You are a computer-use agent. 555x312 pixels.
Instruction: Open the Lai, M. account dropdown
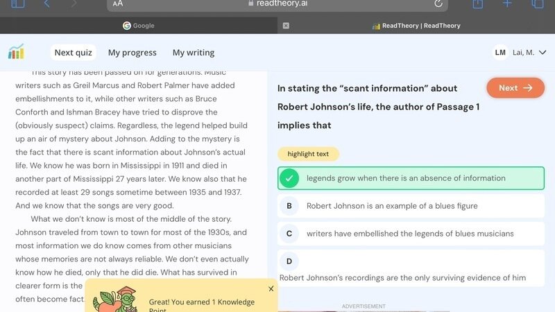tap(520, 53)
